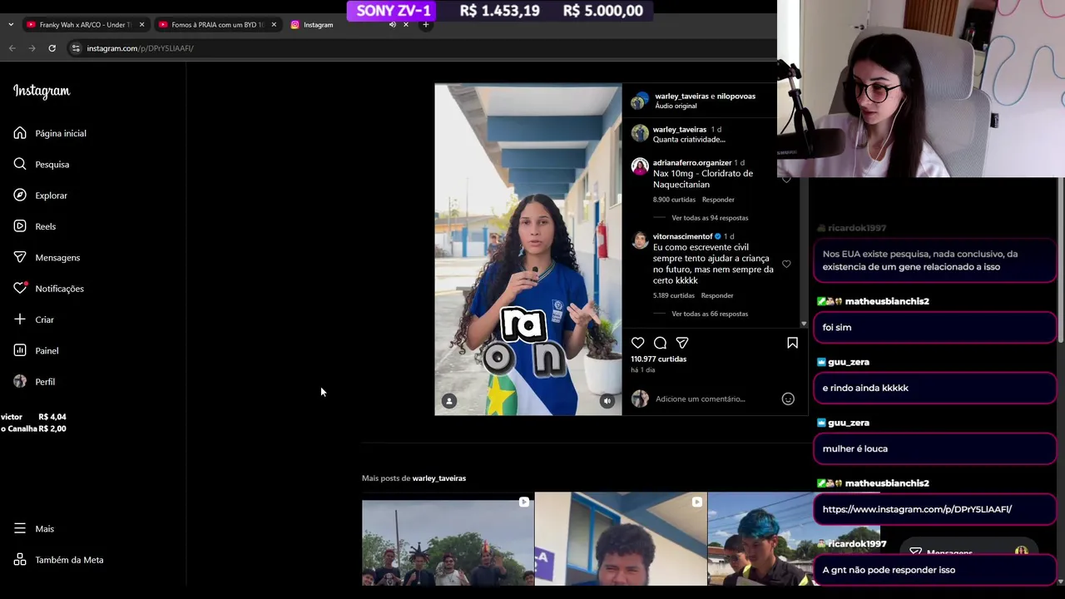Go back in browser history
Image resolution: width=1065 pixels, height=599 pixels.
coord(12,48)
